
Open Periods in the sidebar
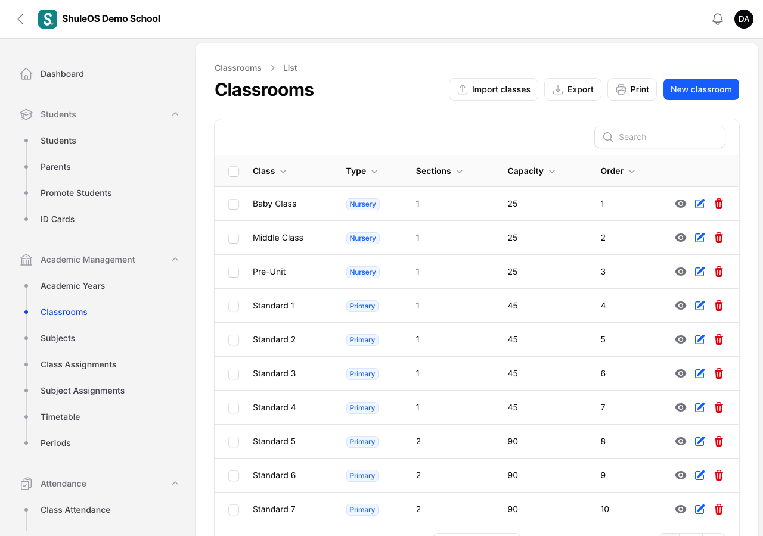pyautogui.click(x=55, y=443)
